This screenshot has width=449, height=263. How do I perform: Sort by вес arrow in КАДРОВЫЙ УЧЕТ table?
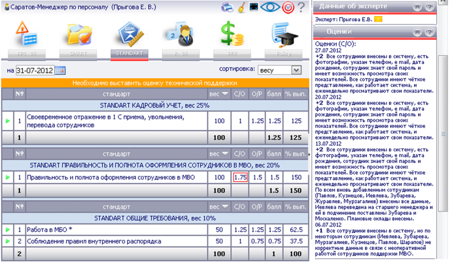tap(225, 94)
